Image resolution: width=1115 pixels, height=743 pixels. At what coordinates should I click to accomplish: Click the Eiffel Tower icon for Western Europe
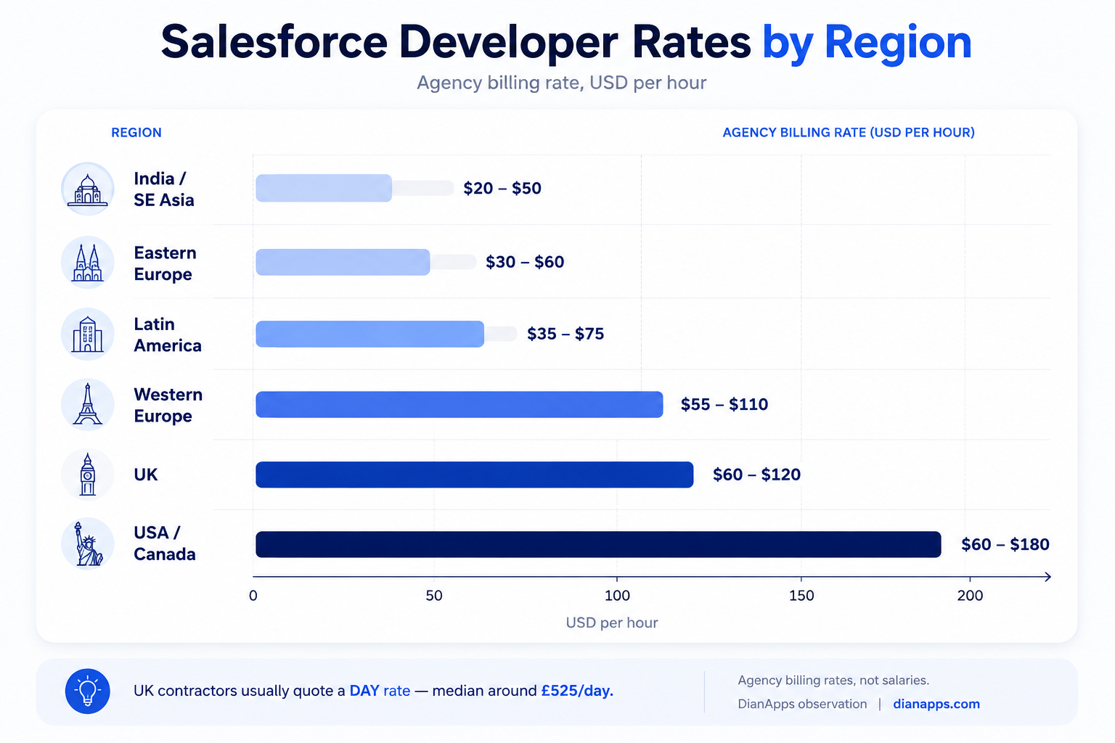(88, 404)
